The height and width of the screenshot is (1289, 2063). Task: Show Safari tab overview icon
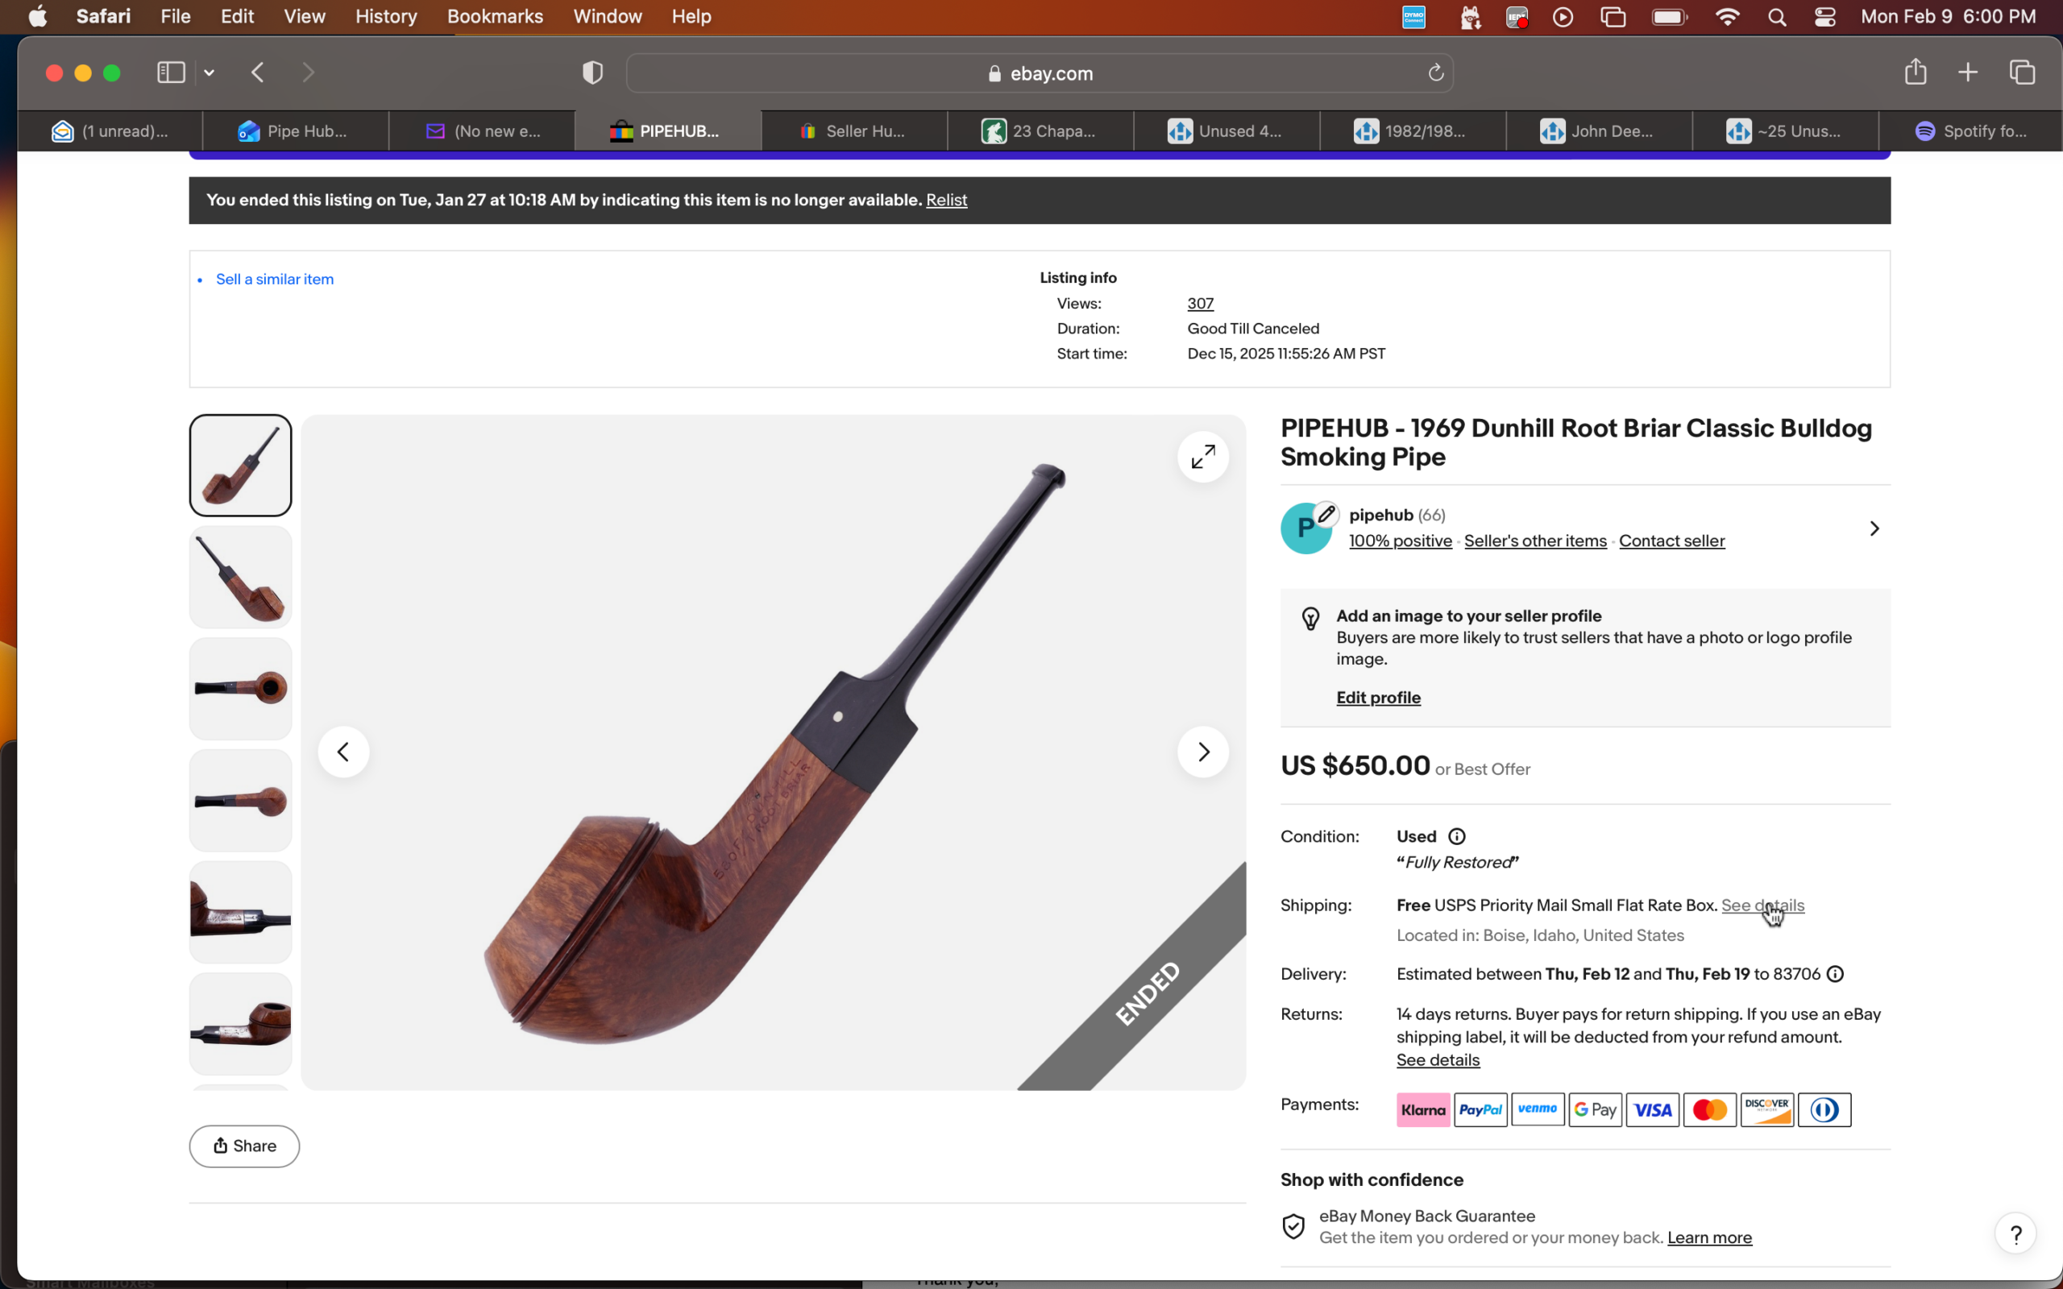(x=2022, y=73)
